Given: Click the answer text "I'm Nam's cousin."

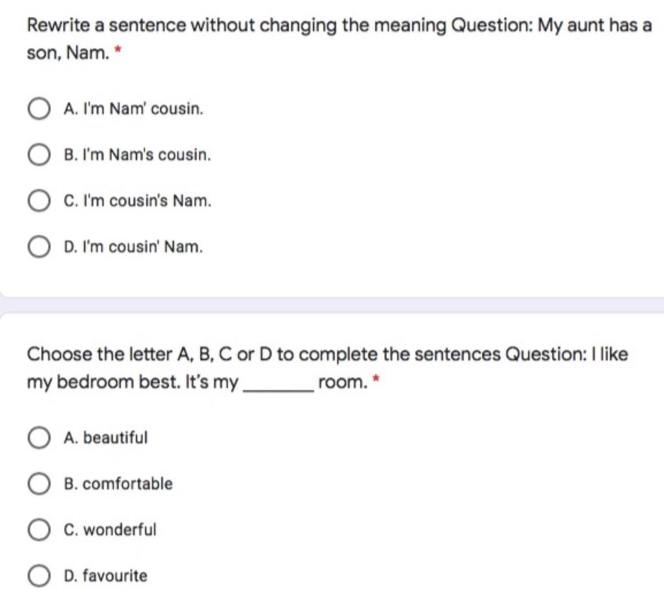Looking at the screenshot, I should pyautogui.click(x=147, y=154).
